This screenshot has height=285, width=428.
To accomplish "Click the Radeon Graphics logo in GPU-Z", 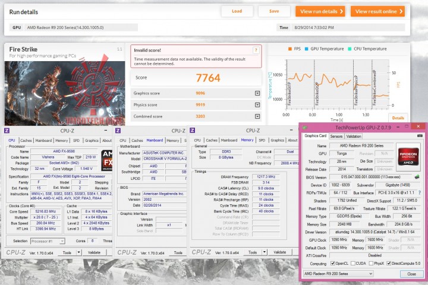I will 408,157.
